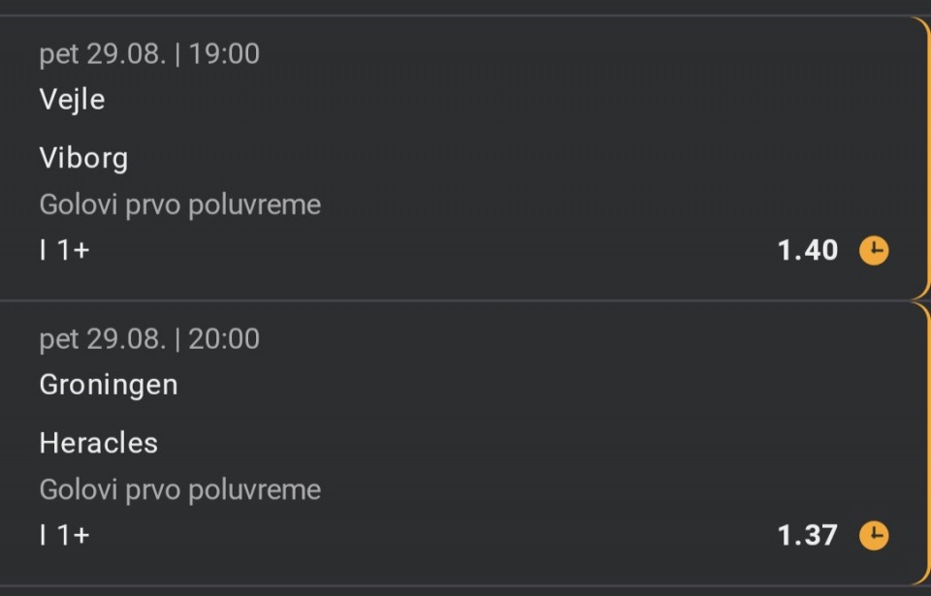
Task: Open the Groningen team name
Action: click(109, 386)
